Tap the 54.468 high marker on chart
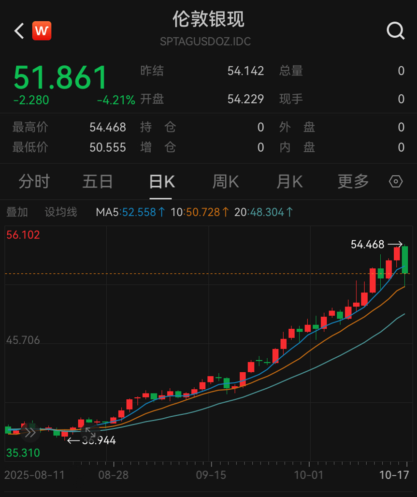417x497 pixels. [x=367, y=245]
